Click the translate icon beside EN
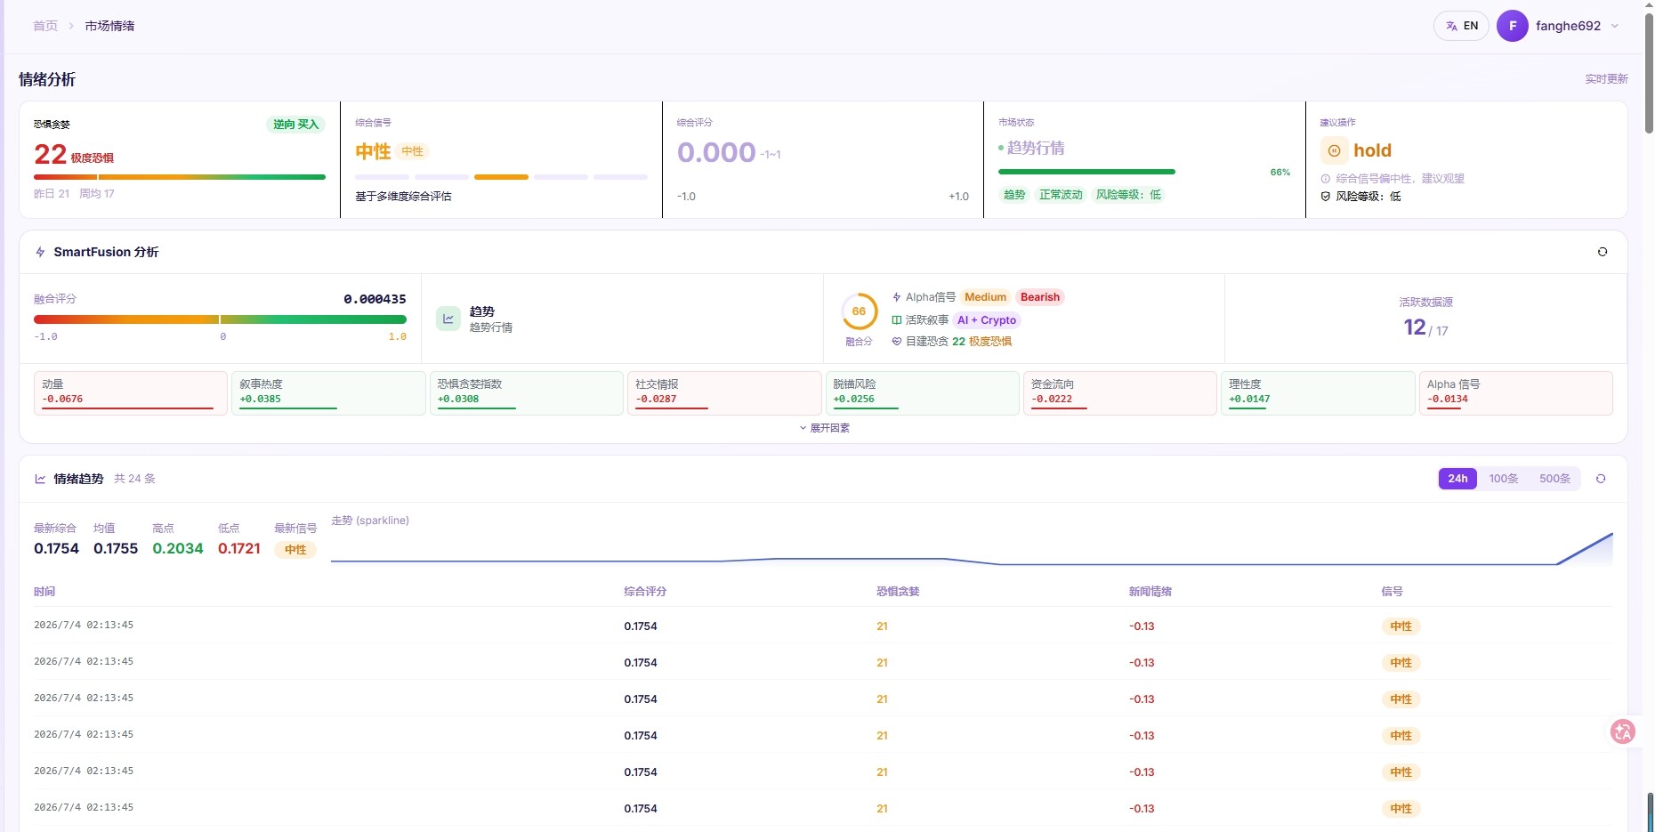The height and width of the screenshot is (832, 1655). [1451, 26]
